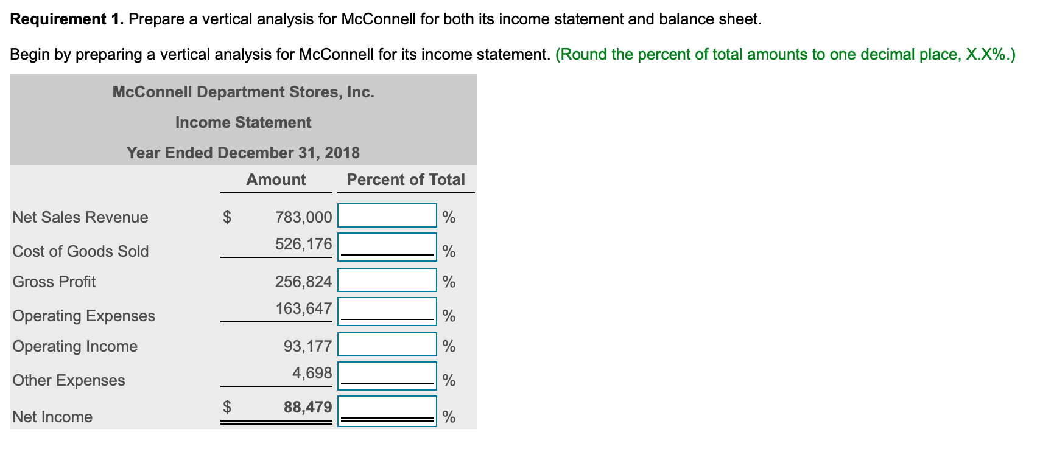Image resolution: width=1040 pixels, height=466 pixels.
Task: Select the Net Income row label
Action: click(52, 417)
